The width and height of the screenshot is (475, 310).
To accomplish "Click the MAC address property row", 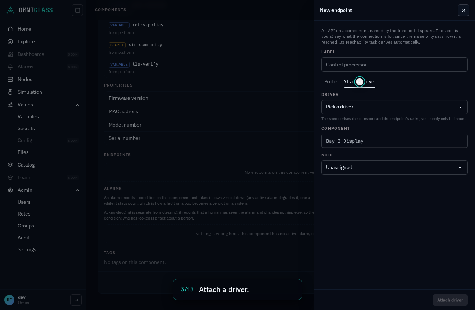I will coord(209,111).
